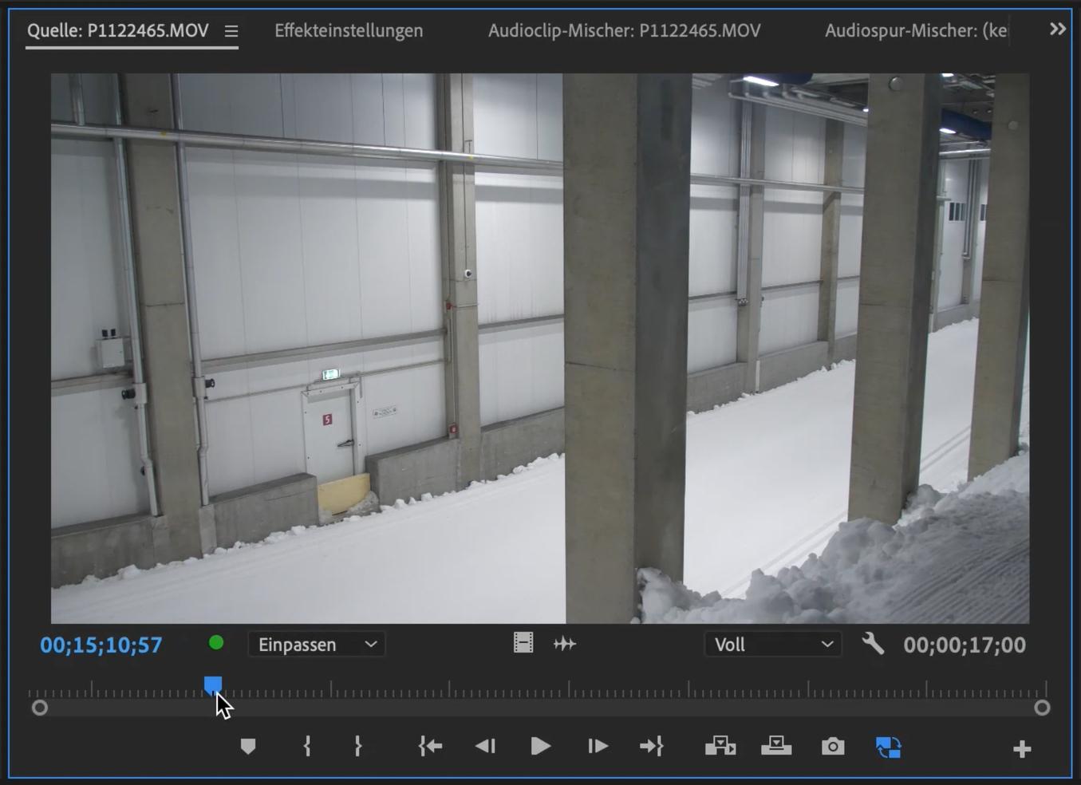Image resolution: width=1081 pixels, height=785 pixels.
Task: Click the Insert clip icon
Action: [x=720, y=747]
